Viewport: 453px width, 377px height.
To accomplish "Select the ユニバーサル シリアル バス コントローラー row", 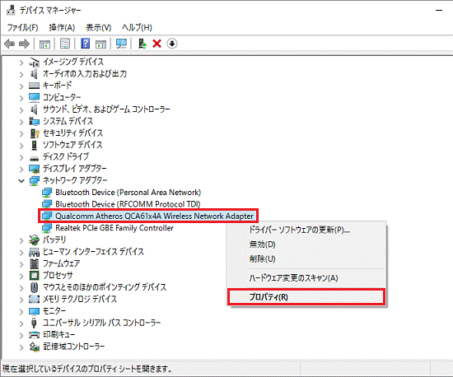I will tap(101, 323).
